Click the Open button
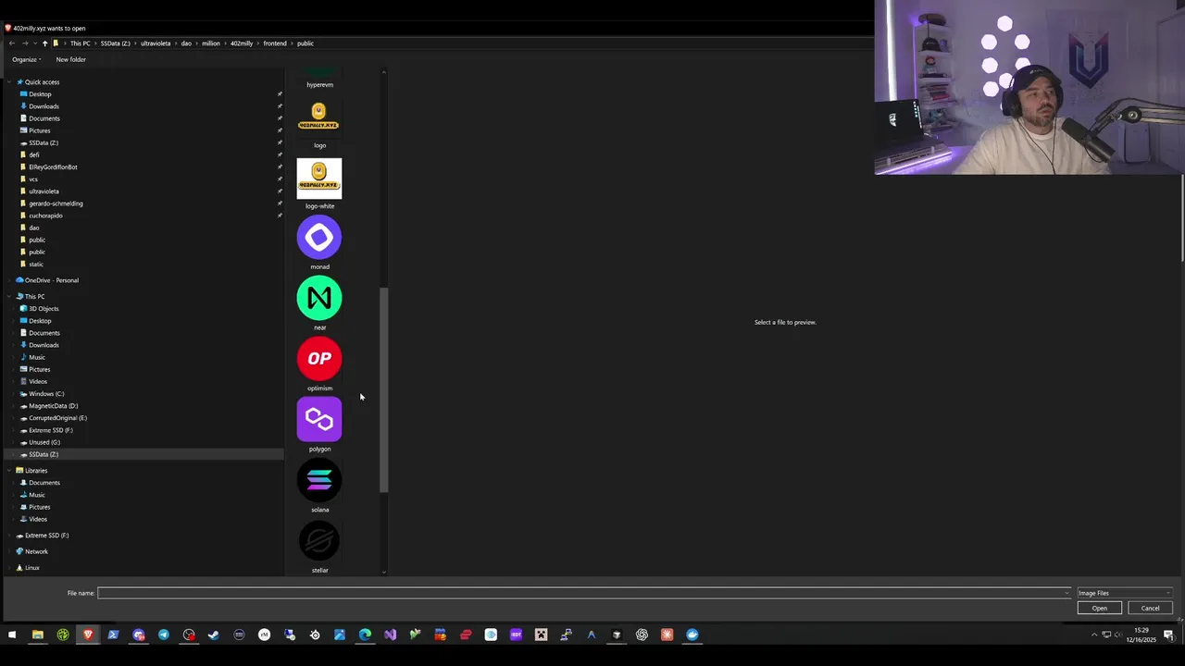This screenshot has width=1185, height=666. (x=1100, y=608)
